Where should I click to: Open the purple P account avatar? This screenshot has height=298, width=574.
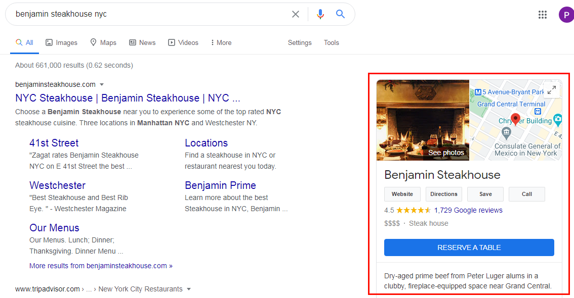[x=566, y=15]
